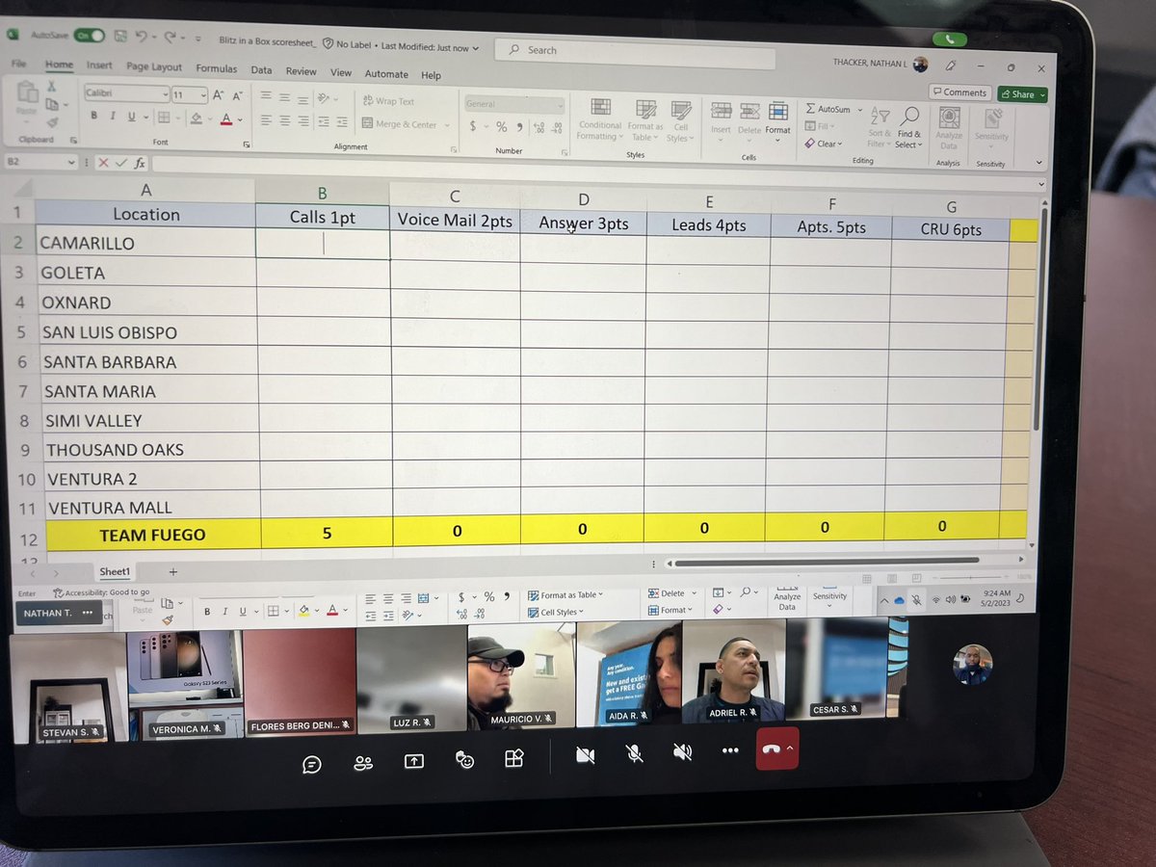The width and height of the screenshot is (1156, 867).
Task: Toggle Italic formatting
Action: 114,116
